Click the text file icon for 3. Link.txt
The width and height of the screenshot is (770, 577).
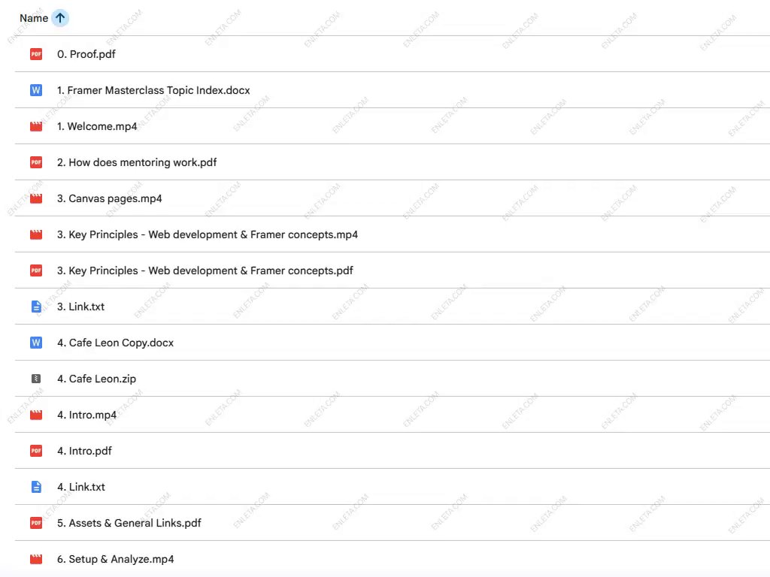tap(36, 307)
